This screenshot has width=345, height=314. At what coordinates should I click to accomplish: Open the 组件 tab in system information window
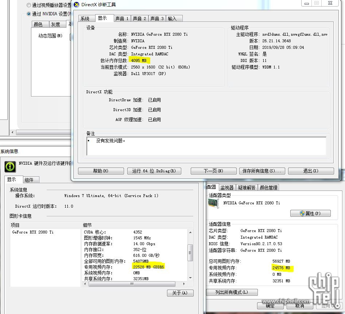pyautogui.click(x=31, y=180)
